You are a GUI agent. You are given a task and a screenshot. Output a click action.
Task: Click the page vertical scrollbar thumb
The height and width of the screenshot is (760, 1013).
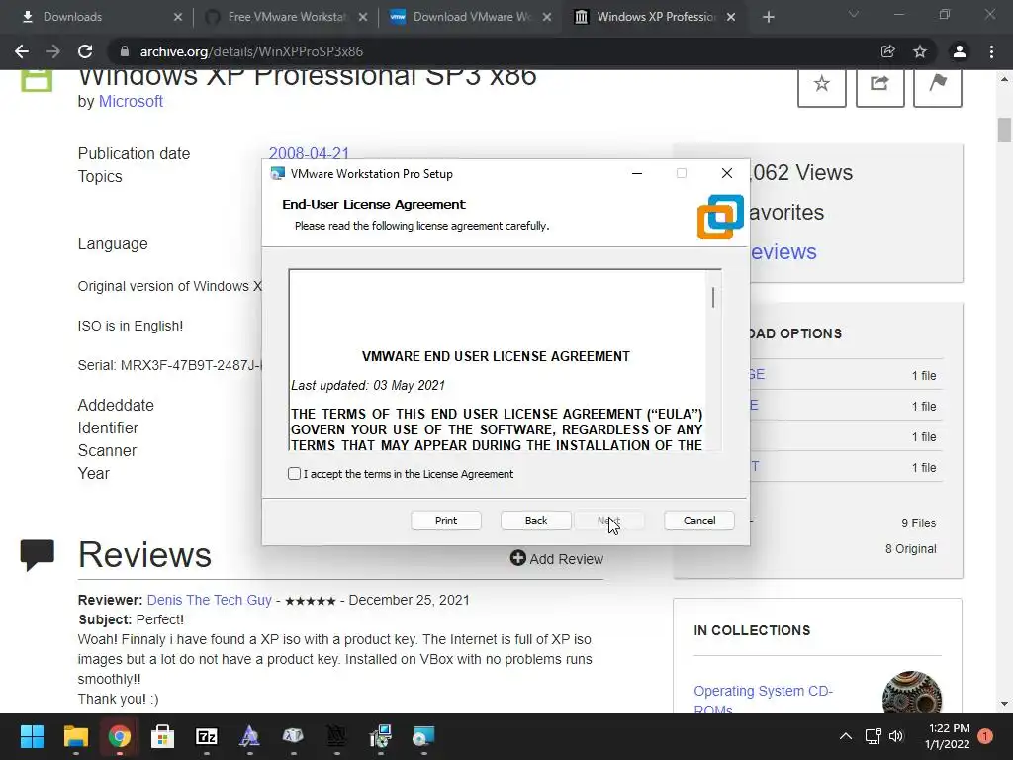pyautogui.click(x=1004, y=130)
